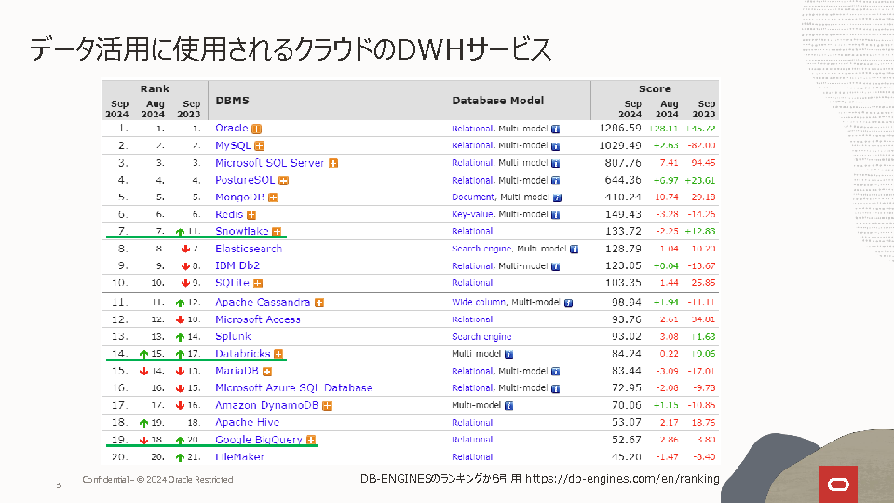
Task: Open the Apache Hive link
Action: tap(246, 422)
